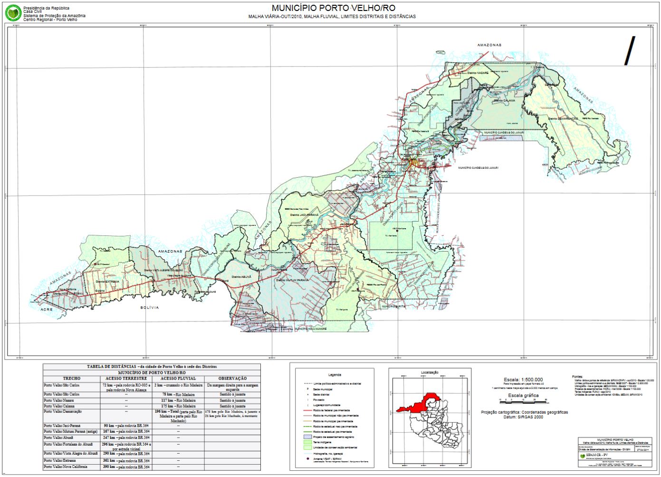The width and height of the screenshot is (661, 477).
Task: Click the 'Unidade de conservação ambiental' legend swatch
Action: coord(307,448)
